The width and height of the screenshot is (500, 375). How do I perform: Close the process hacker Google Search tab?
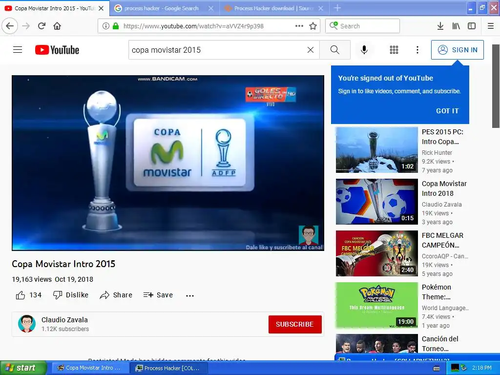coord(211,8)
